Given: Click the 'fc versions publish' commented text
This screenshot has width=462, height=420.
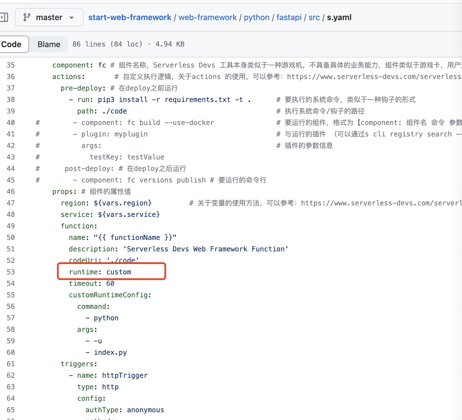Looking at the screenshot, I should click(x=166, y=180).
